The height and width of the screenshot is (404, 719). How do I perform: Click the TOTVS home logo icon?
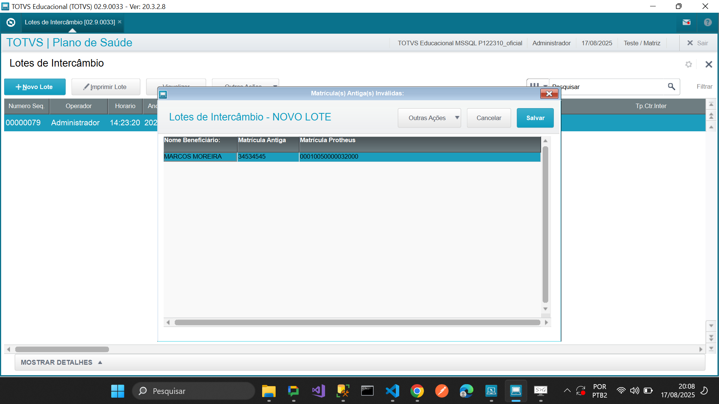tap(11, 22)
